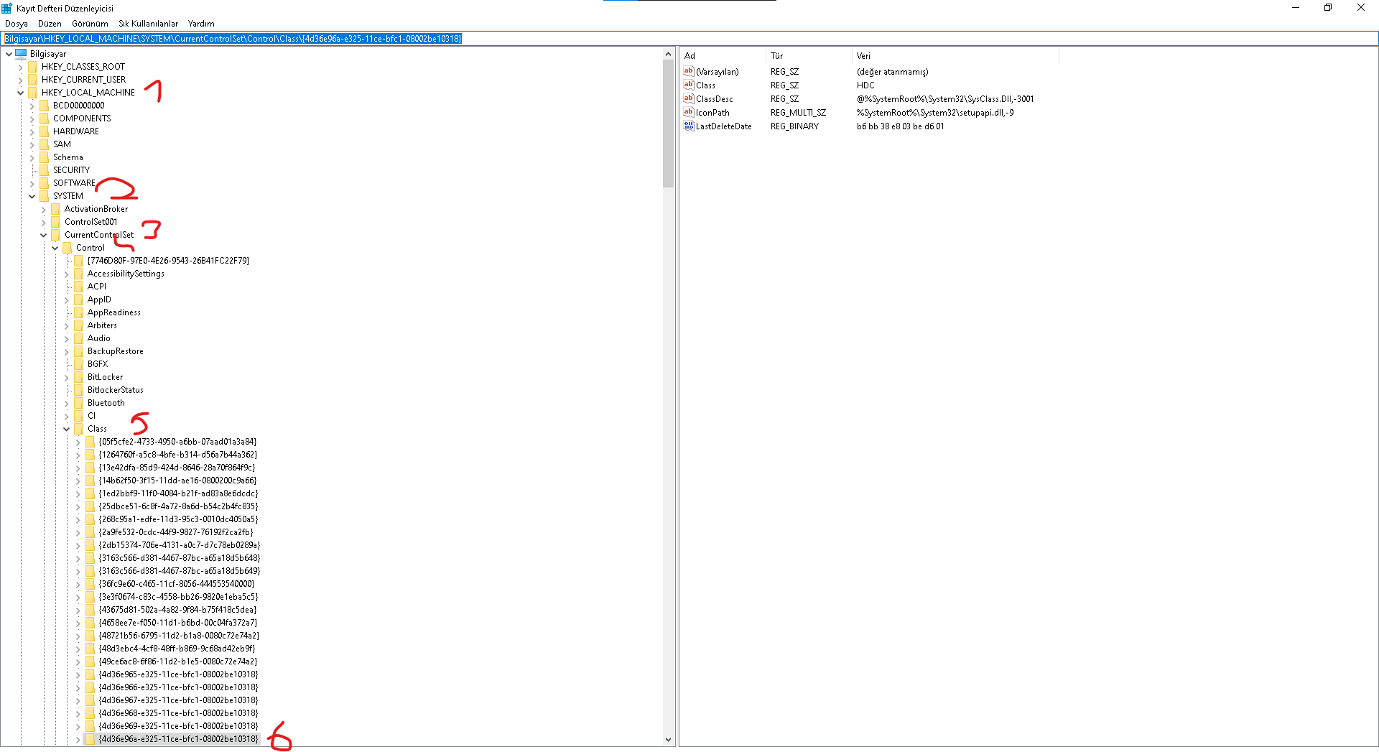Click the HARDWARE folder icon
Viewport: 1379px width, 752px height.
coord(44,131)
